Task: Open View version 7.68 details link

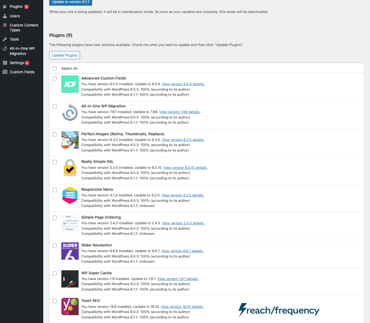Action: (x=180, y=112)
